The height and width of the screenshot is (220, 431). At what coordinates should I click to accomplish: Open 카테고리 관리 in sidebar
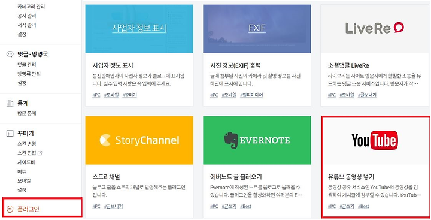31,7
